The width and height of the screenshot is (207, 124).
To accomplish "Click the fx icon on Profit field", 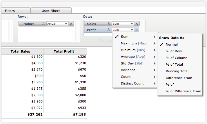I will [x=109, y=30].
